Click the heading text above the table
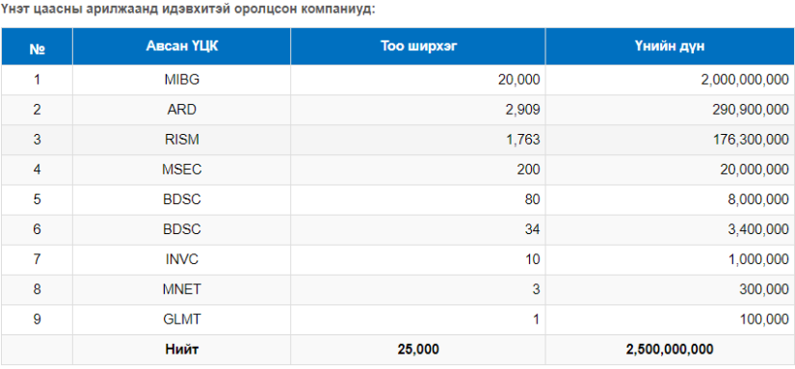The height and width of the screenshot is (369, 795). (188, 10)
